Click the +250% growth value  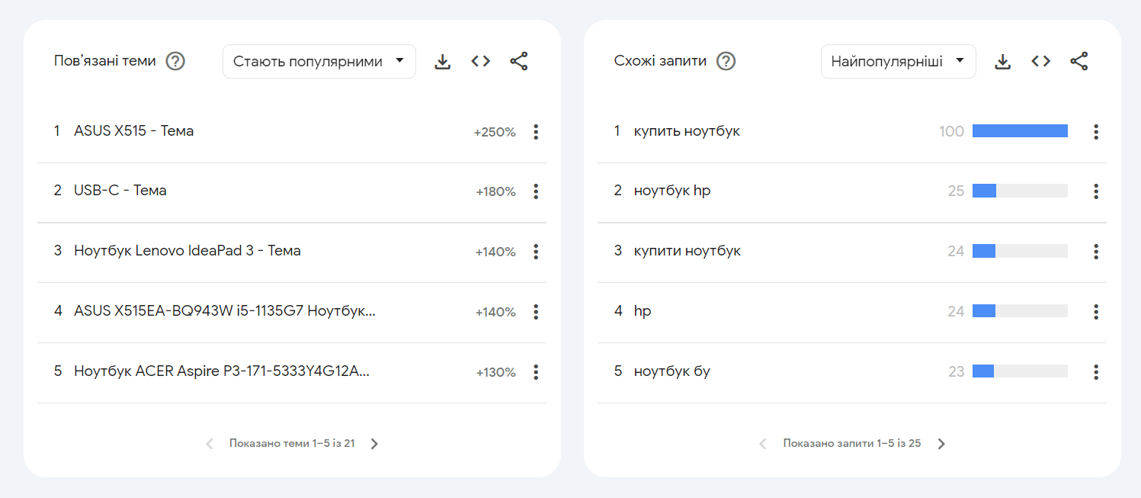click(x=495, y=132)
